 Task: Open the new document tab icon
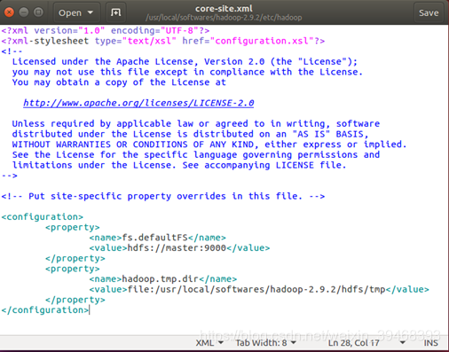click(x=115, y=12)
